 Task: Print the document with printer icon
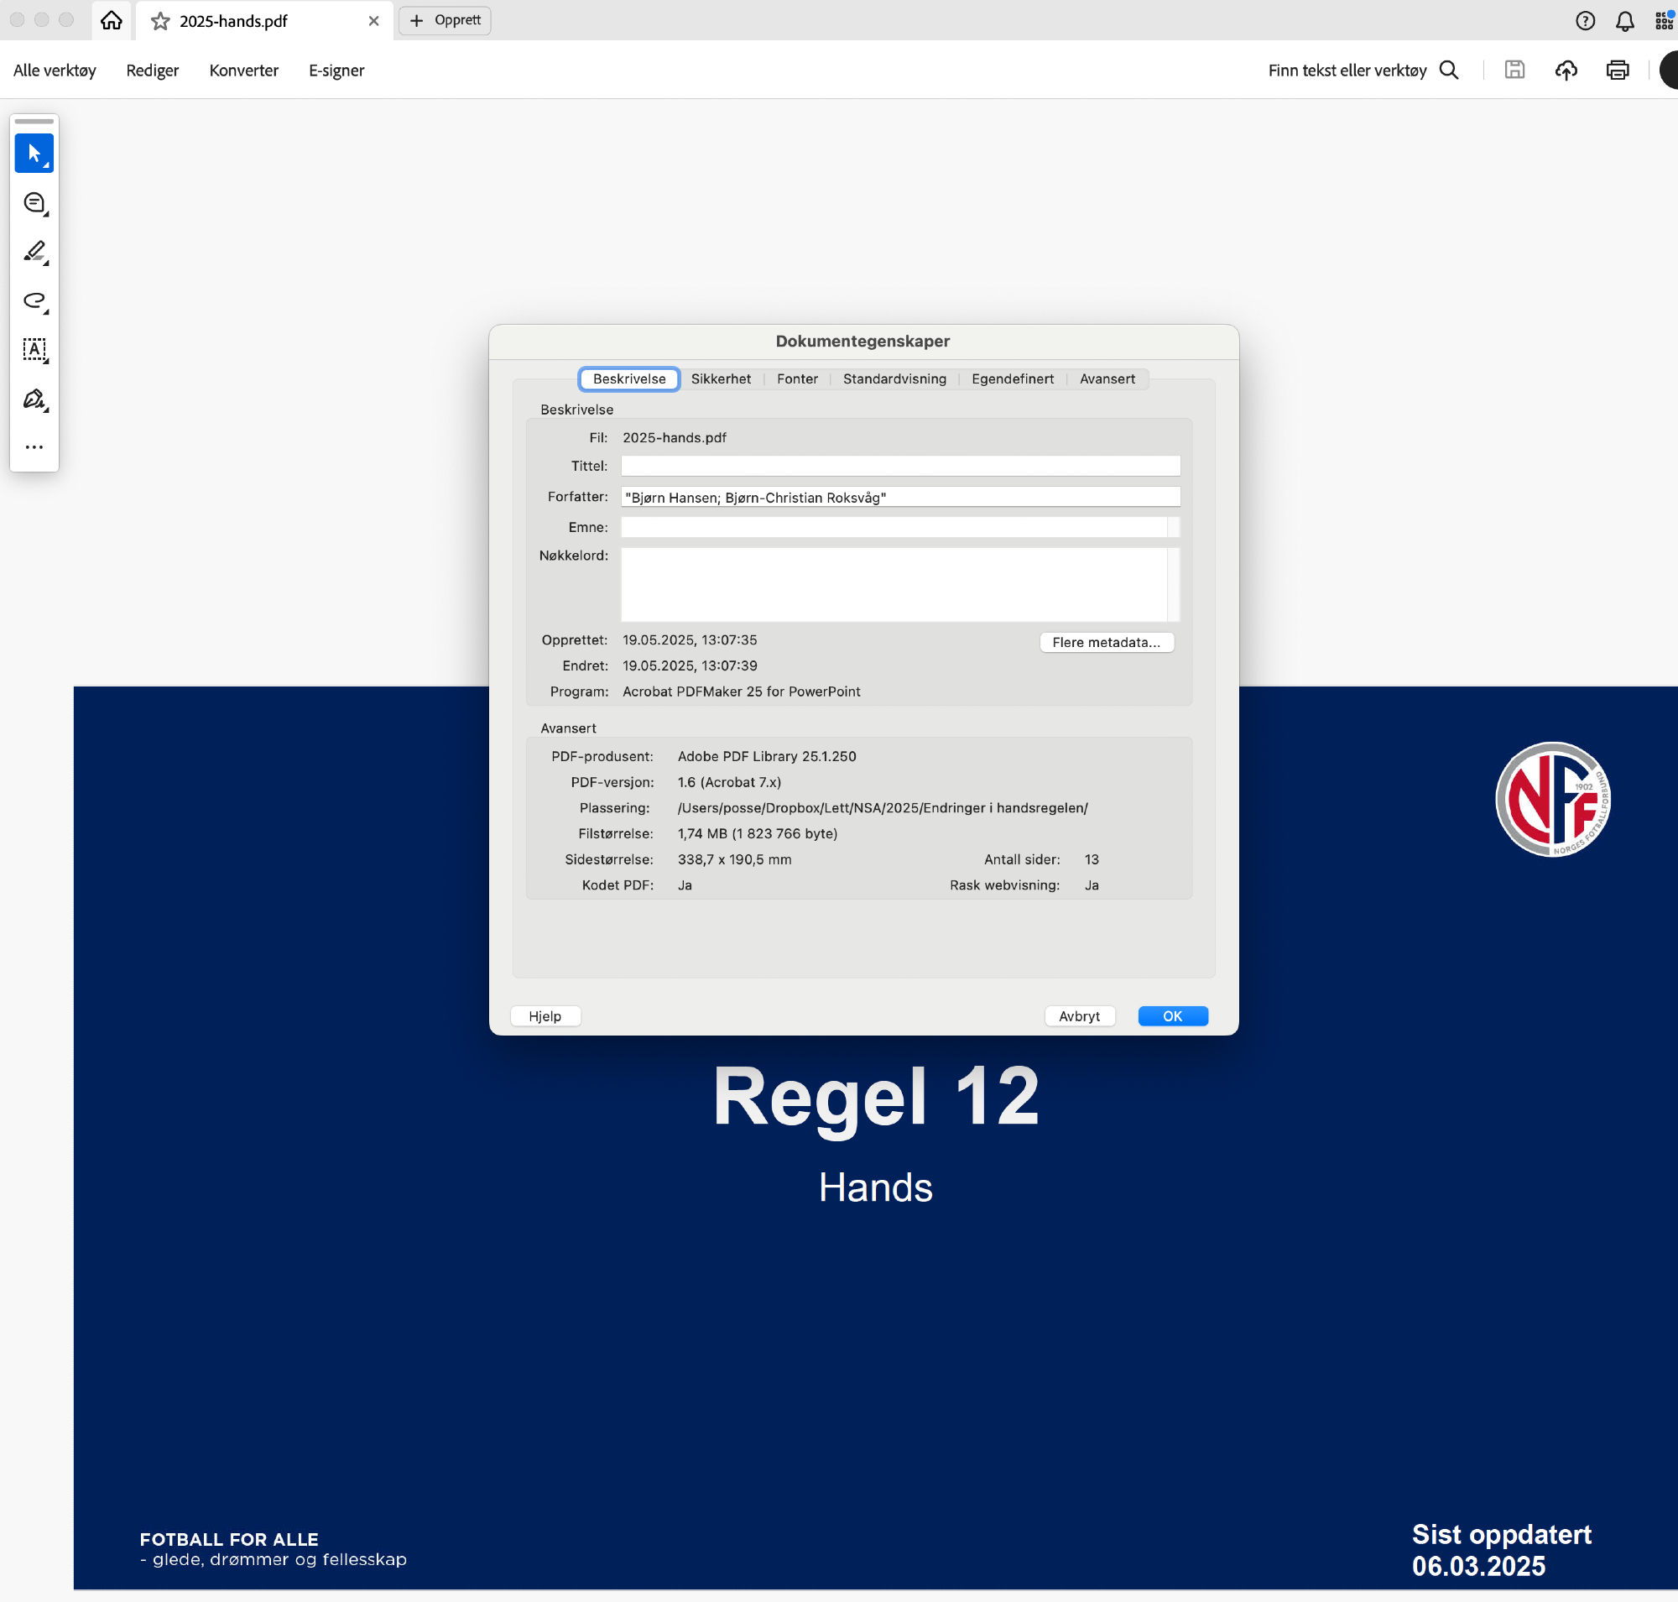coord(1617,70)
